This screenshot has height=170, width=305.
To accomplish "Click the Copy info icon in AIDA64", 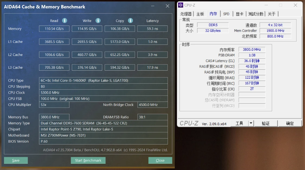I will coord(130,20).
